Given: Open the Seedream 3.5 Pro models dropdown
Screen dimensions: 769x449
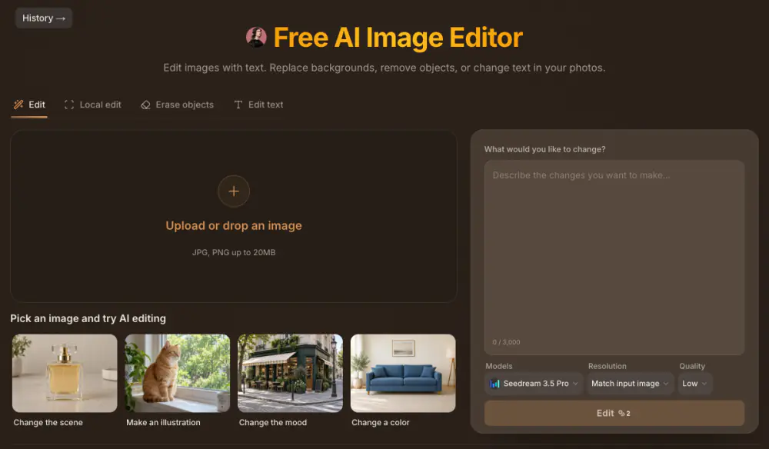Looking at the screenshot, I should pyautogui.click(x=534, y=384).
